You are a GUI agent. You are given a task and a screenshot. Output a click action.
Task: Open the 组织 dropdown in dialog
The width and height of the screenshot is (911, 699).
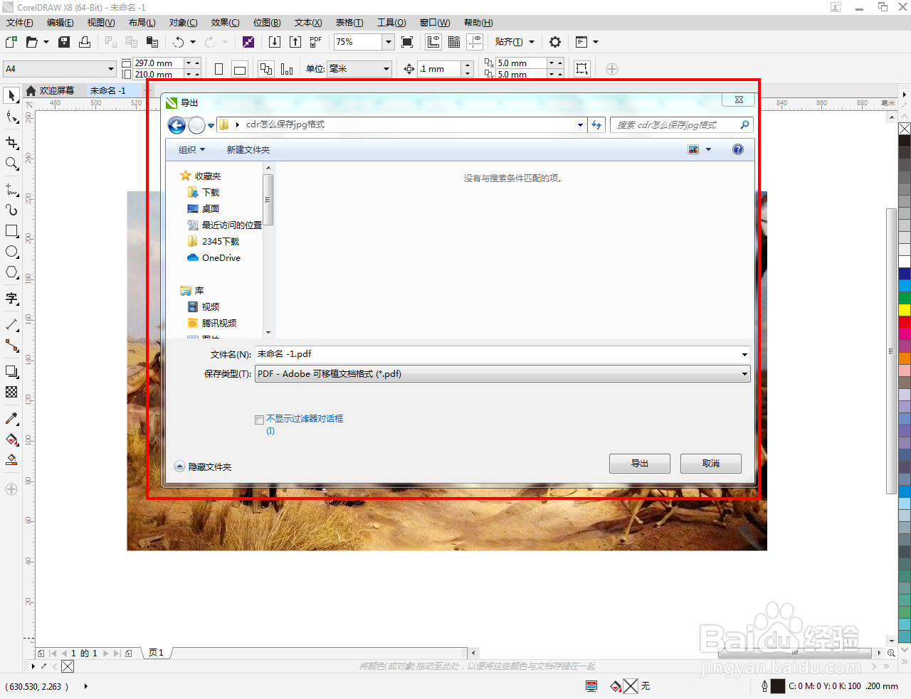click(x=191, y=149)
